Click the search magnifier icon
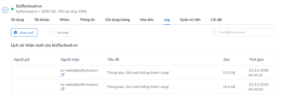The width and height of the screenshot is (282, 96). point(215,32)
